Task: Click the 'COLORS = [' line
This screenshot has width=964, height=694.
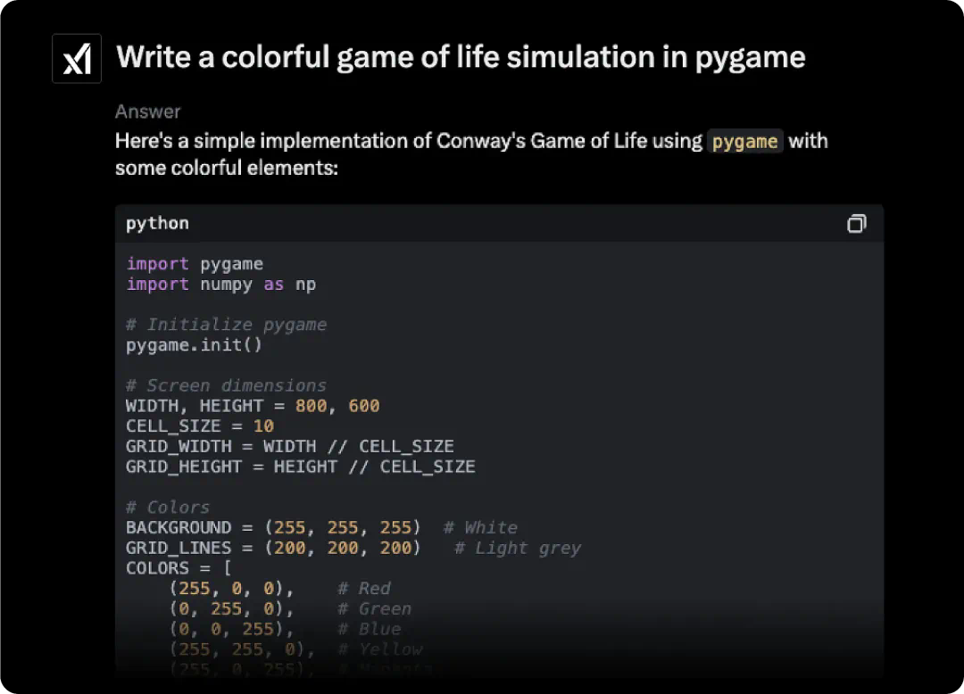Action: pos(179,568)
